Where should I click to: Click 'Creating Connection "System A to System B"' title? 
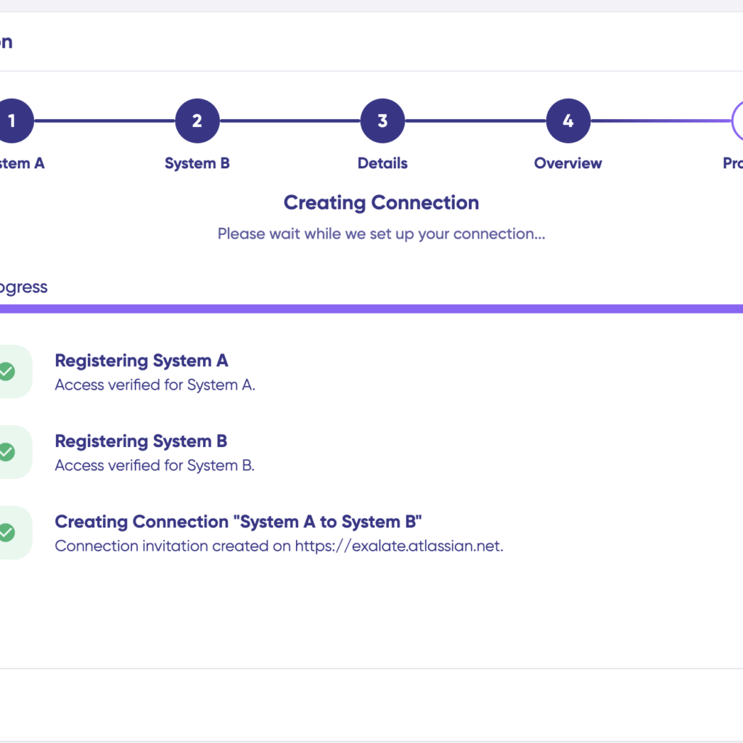238,522
